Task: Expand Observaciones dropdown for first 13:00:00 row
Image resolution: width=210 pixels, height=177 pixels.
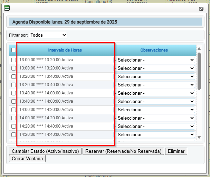Action: pos(154,60)
